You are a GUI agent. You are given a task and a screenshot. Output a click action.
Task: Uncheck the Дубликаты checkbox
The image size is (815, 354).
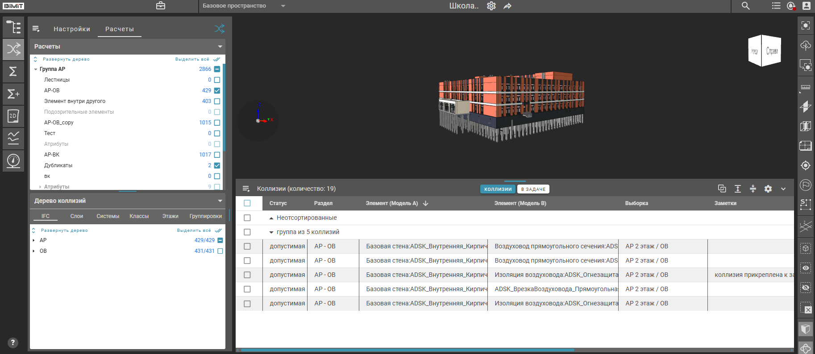[x=217, y=165]
